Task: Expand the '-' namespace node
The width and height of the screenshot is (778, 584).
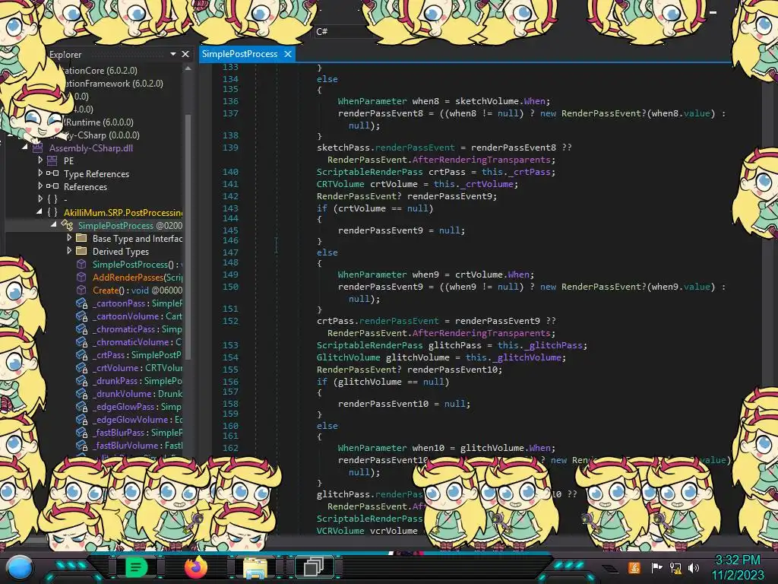Action: pyautogui.click(x=40, y=198)
